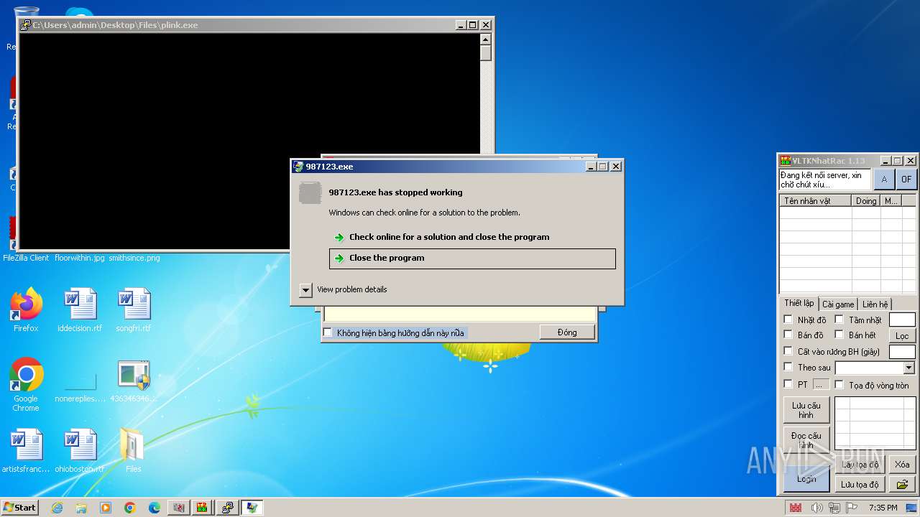The image size is (920, 517).
Task: Enable Cất vào rương BH checkbox
Action: [788, 351]
